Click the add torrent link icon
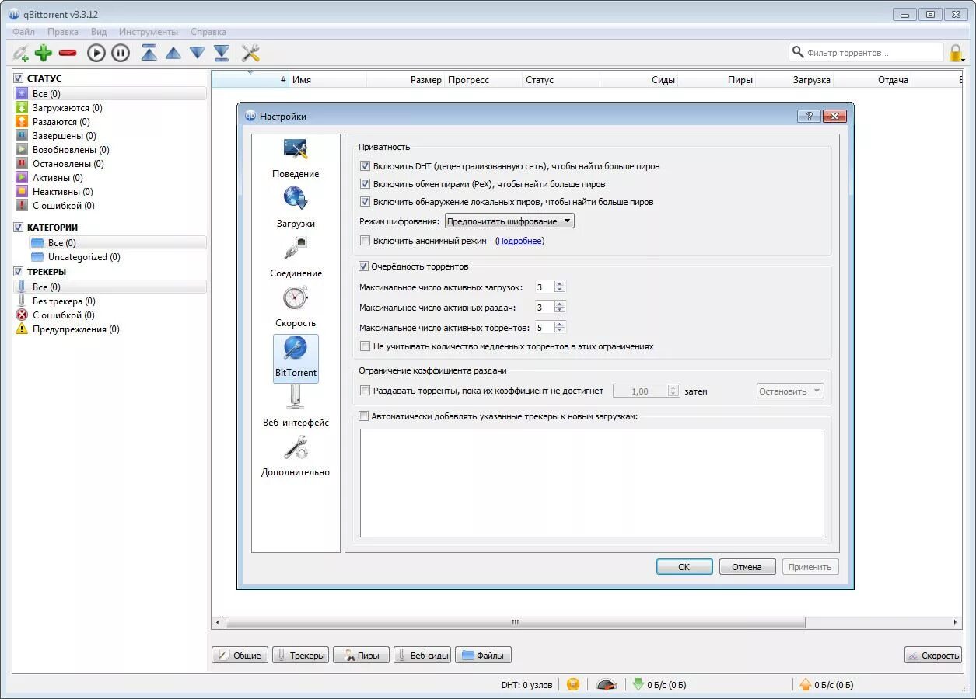 [x=21, y=53]
